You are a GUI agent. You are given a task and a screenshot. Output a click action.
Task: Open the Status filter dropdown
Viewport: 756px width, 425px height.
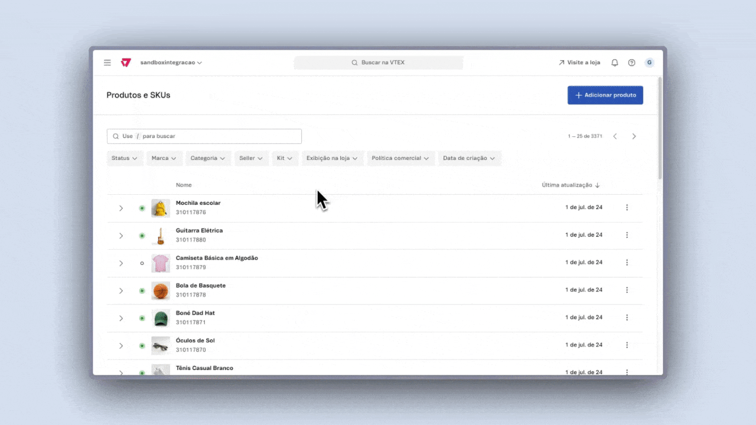click(x=125, y=158)
